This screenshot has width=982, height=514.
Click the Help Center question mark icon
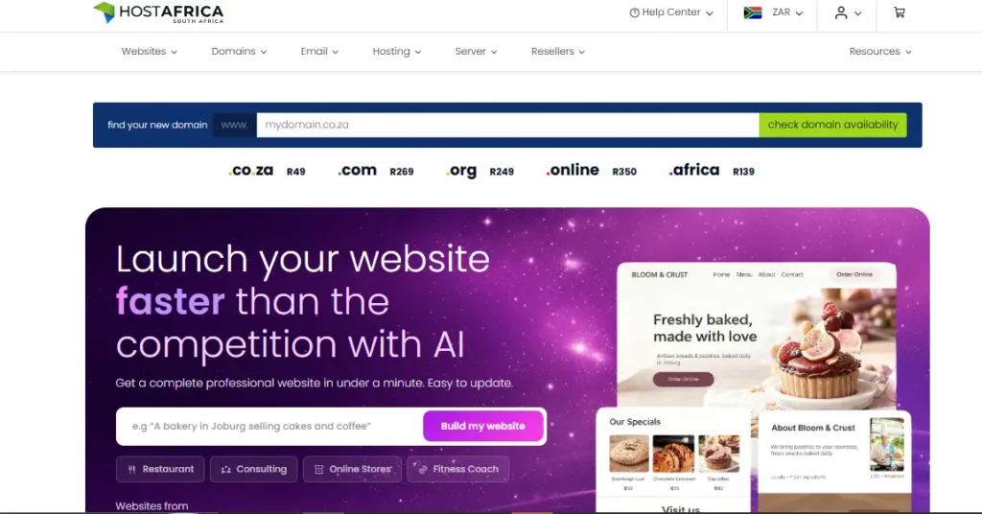click(635, 12)
